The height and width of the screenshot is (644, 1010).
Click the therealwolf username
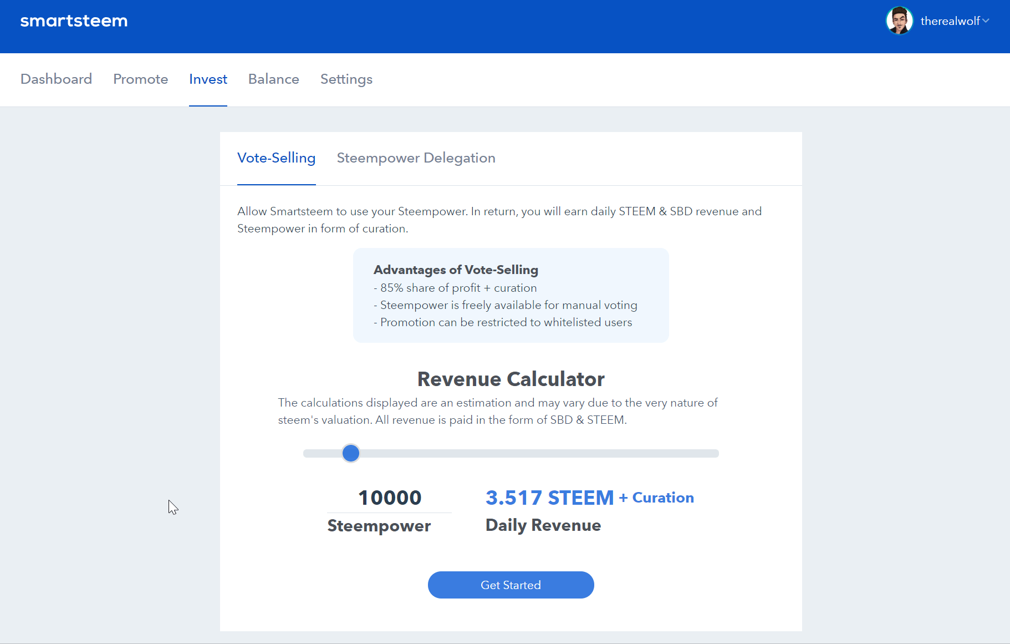(x=950, y=21)
